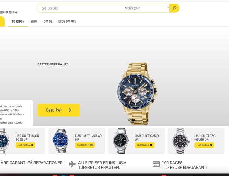229x176 pixels.
Task: Open the FORSIDEN menu item
Action: point(18,21)
